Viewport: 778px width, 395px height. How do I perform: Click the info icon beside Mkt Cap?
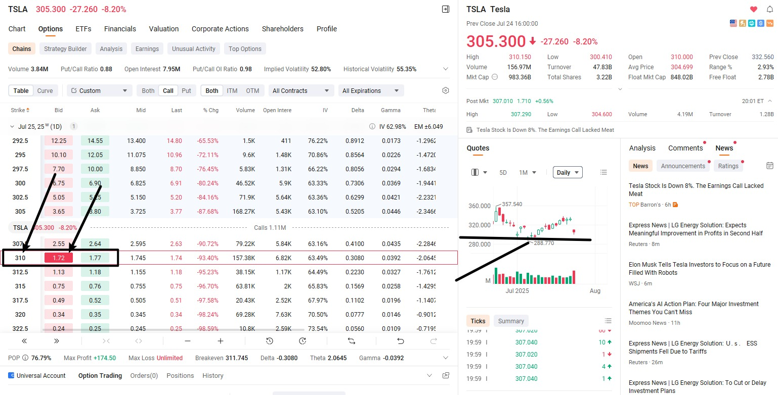495,77
